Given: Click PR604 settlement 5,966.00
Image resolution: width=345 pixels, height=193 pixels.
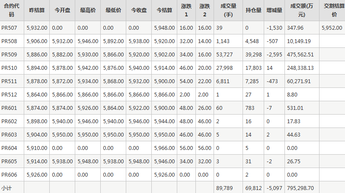Looking at the screenshot, I should [x=164, y=148].
